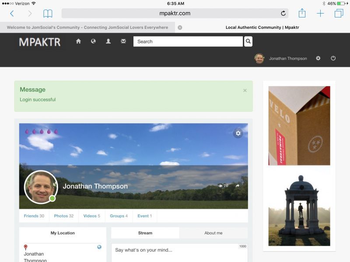Open the navbar settings gear

pos(318,58)
